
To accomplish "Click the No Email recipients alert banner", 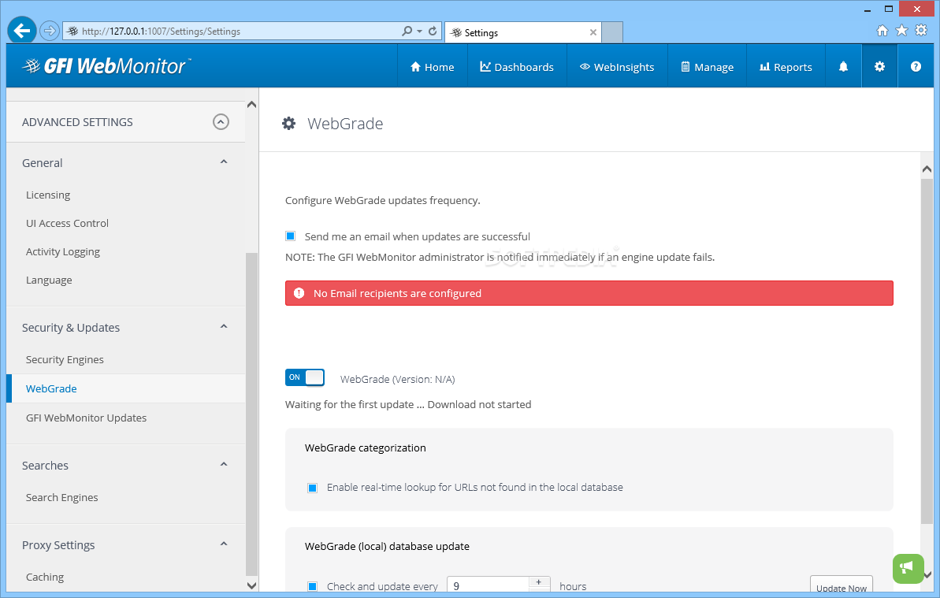I will click(x=589, y=294).
